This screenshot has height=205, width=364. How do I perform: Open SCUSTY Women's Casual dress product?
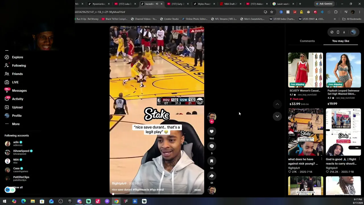[x=305, y=79]
